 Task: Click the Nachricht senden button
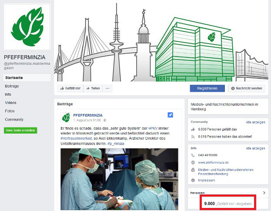[247, 88]
